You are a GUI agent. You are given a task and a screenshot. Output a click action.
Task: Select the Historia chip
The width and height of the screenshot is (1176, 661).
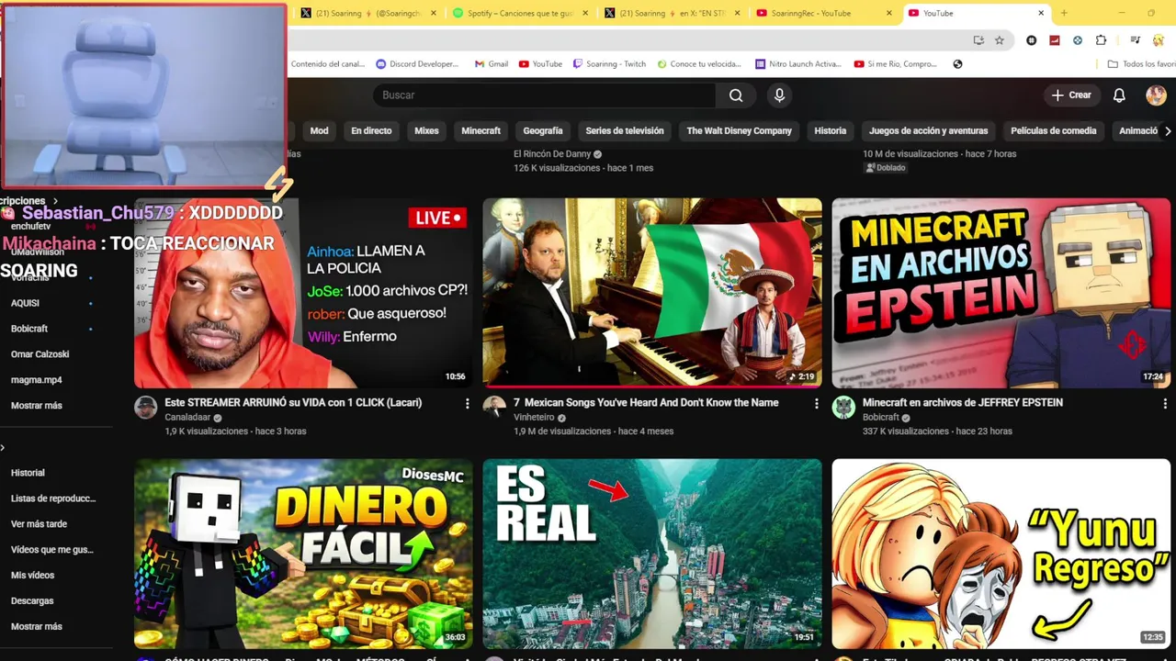pyautogui.click(x=830, y=131)
